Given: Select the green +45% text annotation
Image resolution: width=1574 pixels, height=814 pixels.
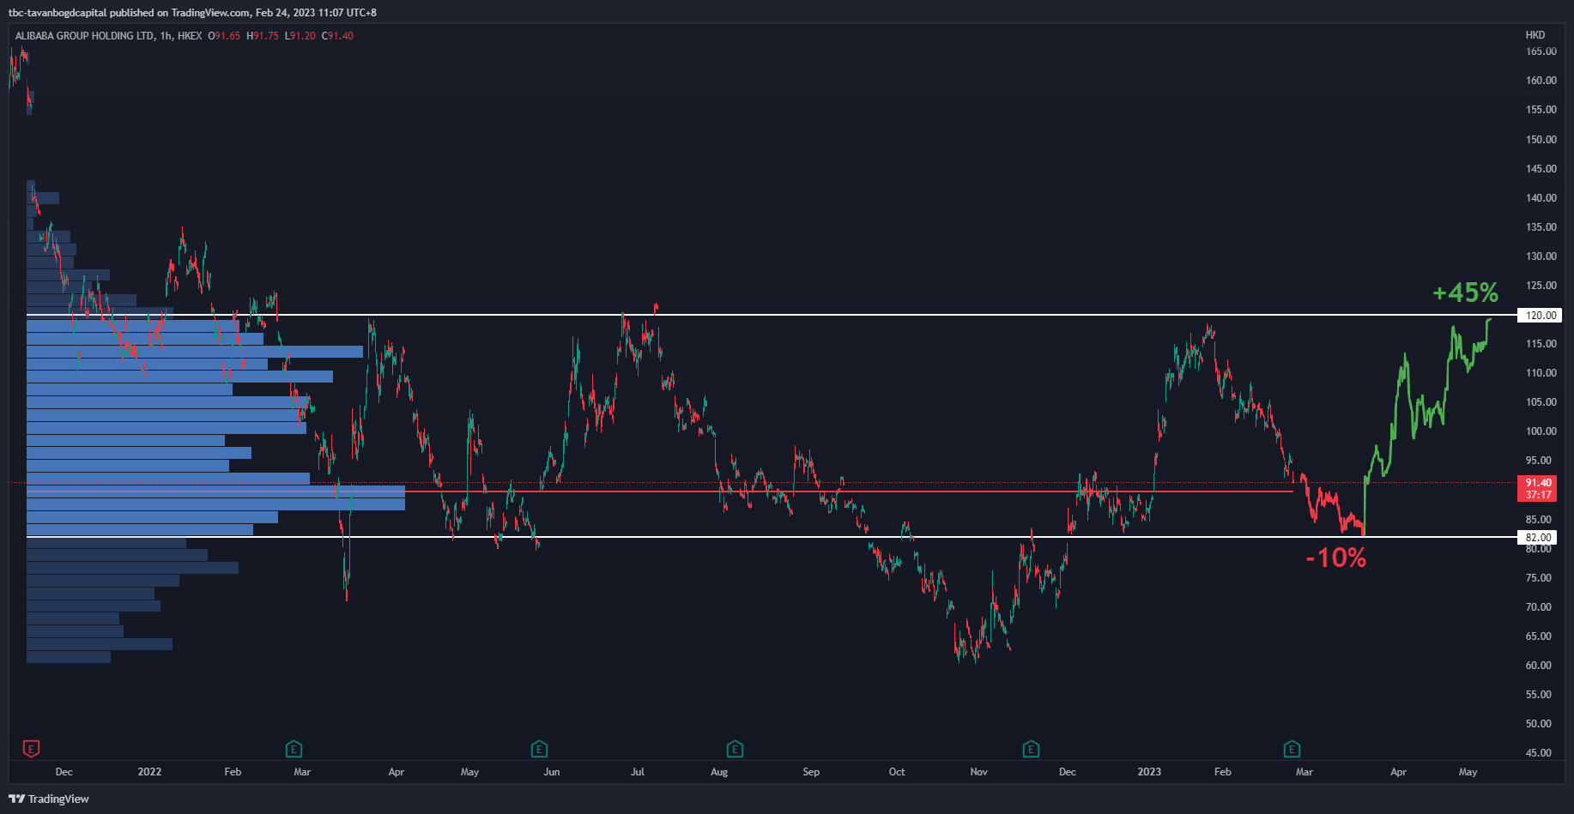Looking at the screenshot, I should tap(1465, 292).
